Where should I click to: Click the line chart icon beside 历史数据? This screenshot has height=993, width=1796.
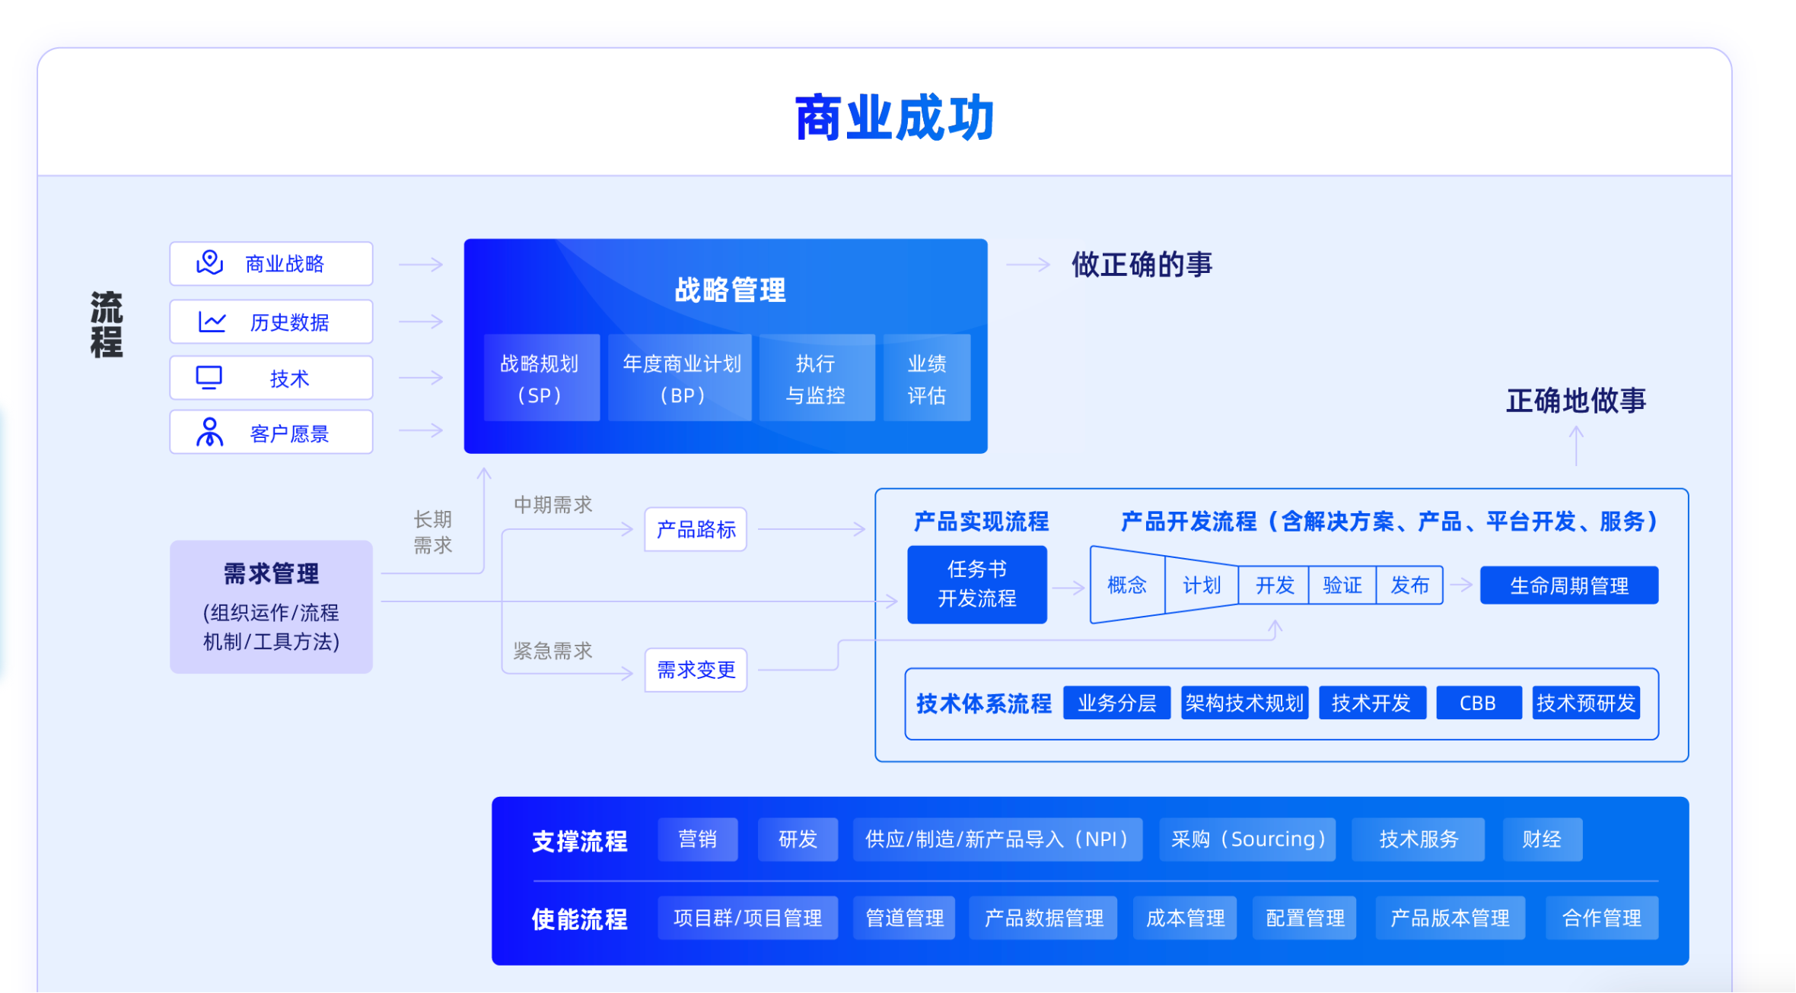(212, 322)
